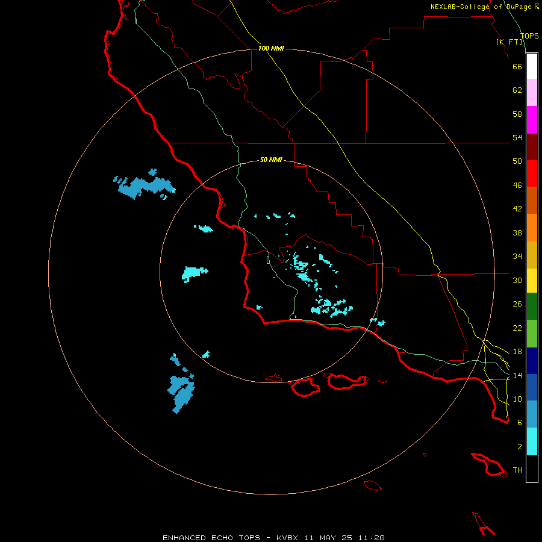Click the 50 NMI range ring label
This screenshot has width=542, height=542.
(x=271, y=160)
